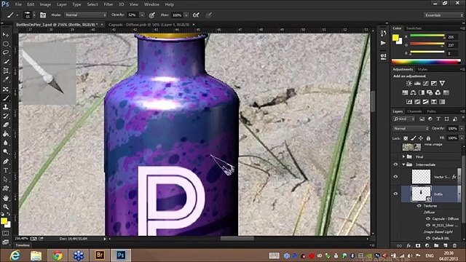Screen dimensions: 466x262
Task: Select the Zoom tool
Action: 6,207
